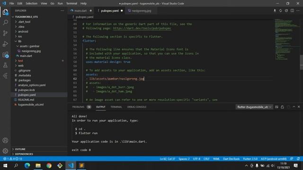Click the notifications icon in status bar

tap(298, 159)
